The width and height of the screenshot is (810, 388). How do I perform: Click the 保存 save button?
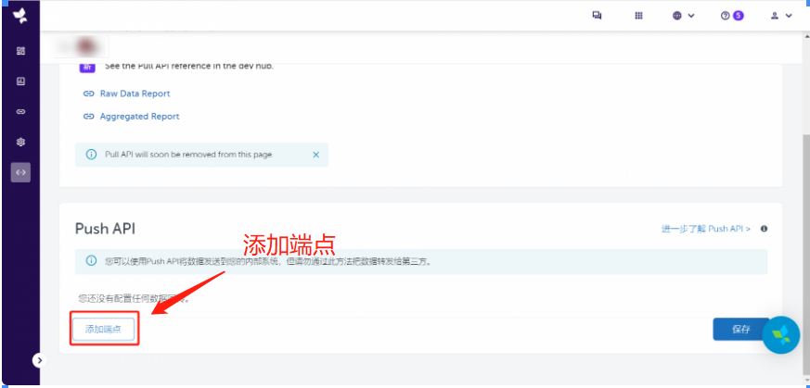(740, 330)
